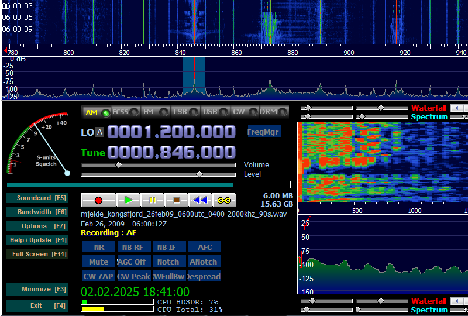This screenshot has height=316, width=468.
Task: Click the teal playback position bar
Action: (x=119, y=185)
